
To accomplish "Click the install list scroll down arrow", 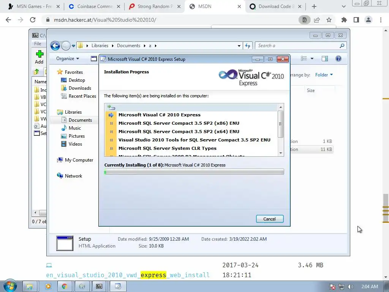I will pyautogui.click(x=281, y=153).
